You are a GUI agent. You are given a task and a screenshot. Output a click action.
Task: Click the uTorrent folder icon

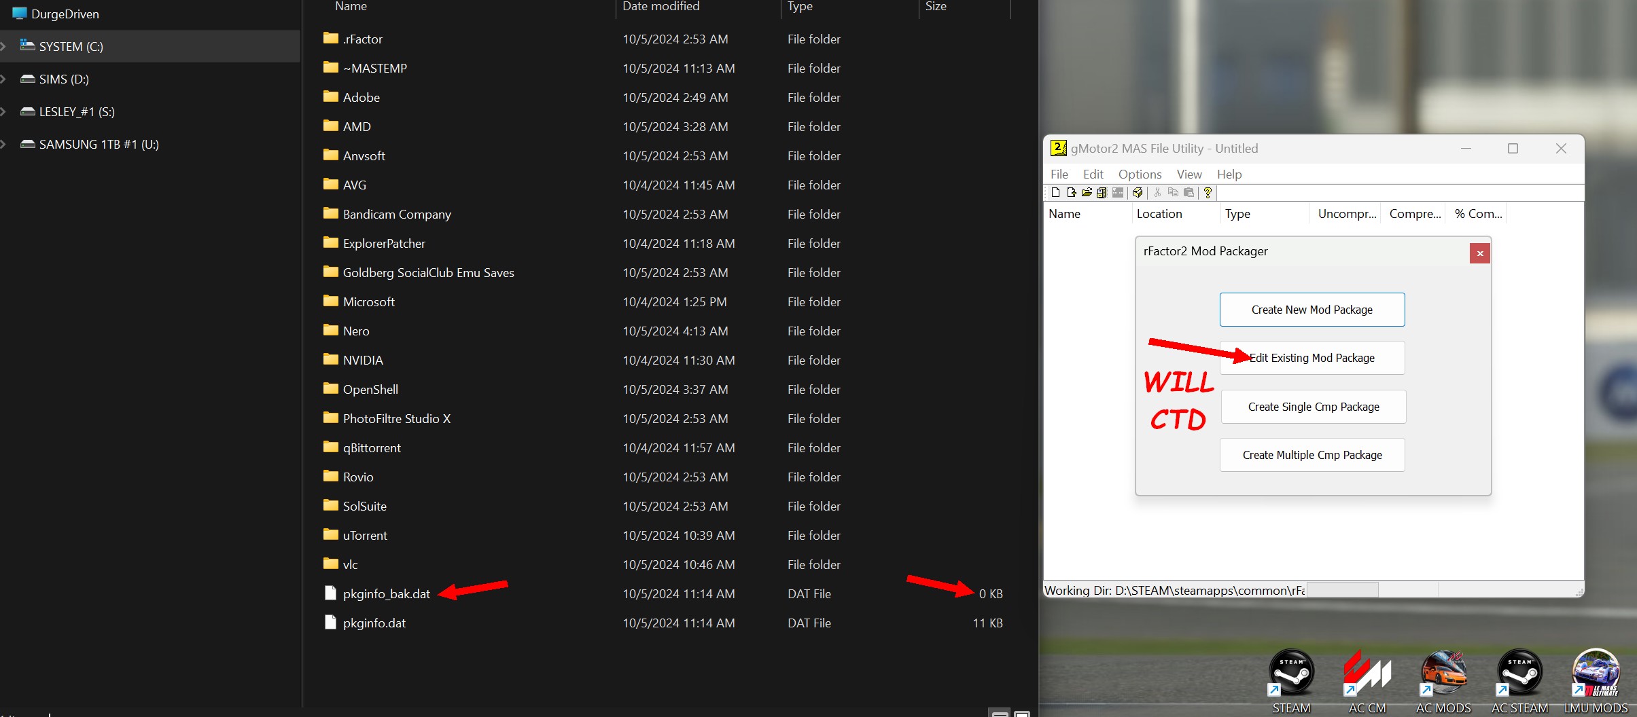point(331,534)
